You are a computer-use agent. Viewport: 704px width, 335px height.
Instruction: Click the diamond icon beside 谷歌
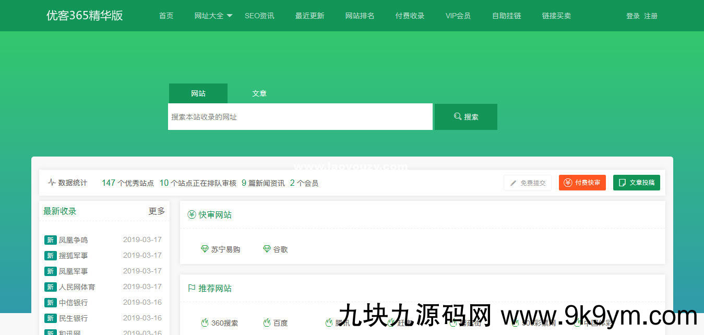[267, 249]
